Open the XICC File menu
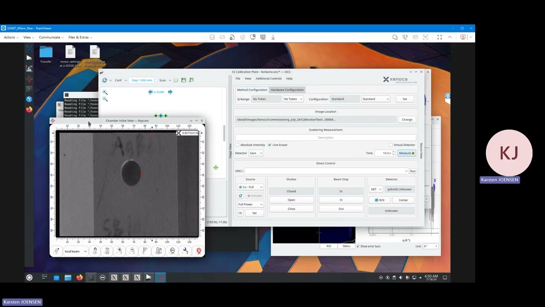 [x=238, y=78]
